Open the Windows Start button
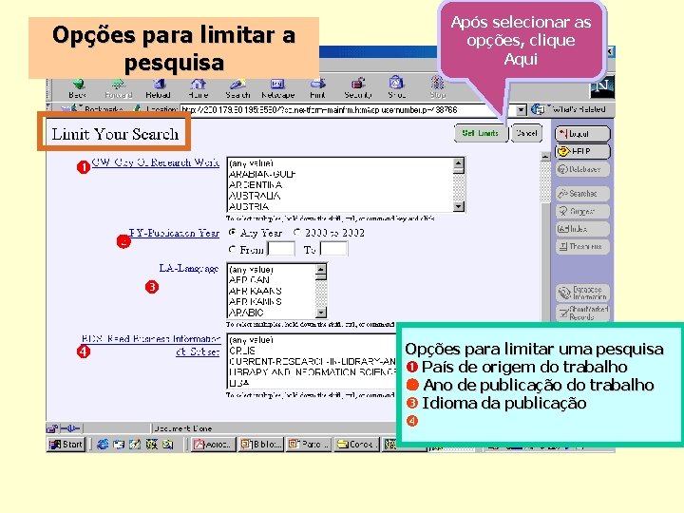684x513 pixels. [x=66, y=444]
